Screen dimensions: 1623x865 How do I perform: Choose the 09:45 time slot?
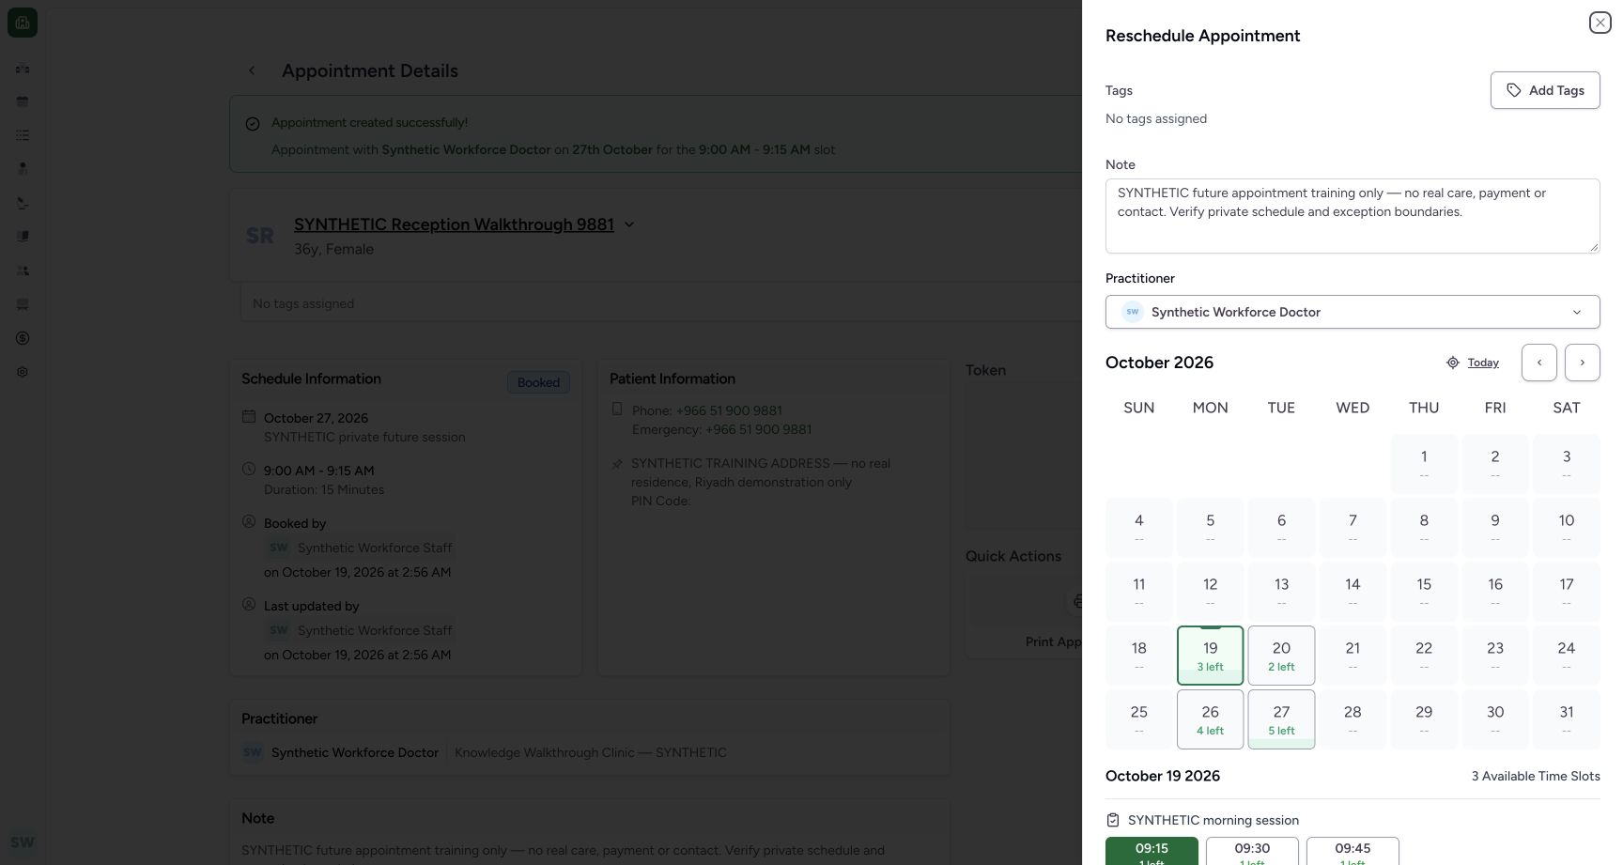click(1352, 851)
